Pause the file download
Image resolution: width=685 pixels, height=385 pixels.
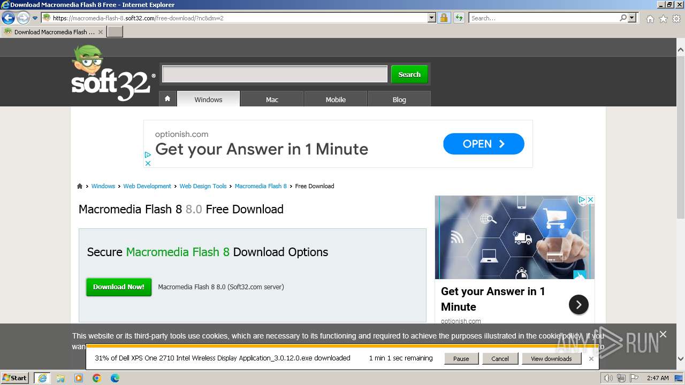tap(461, 359)
